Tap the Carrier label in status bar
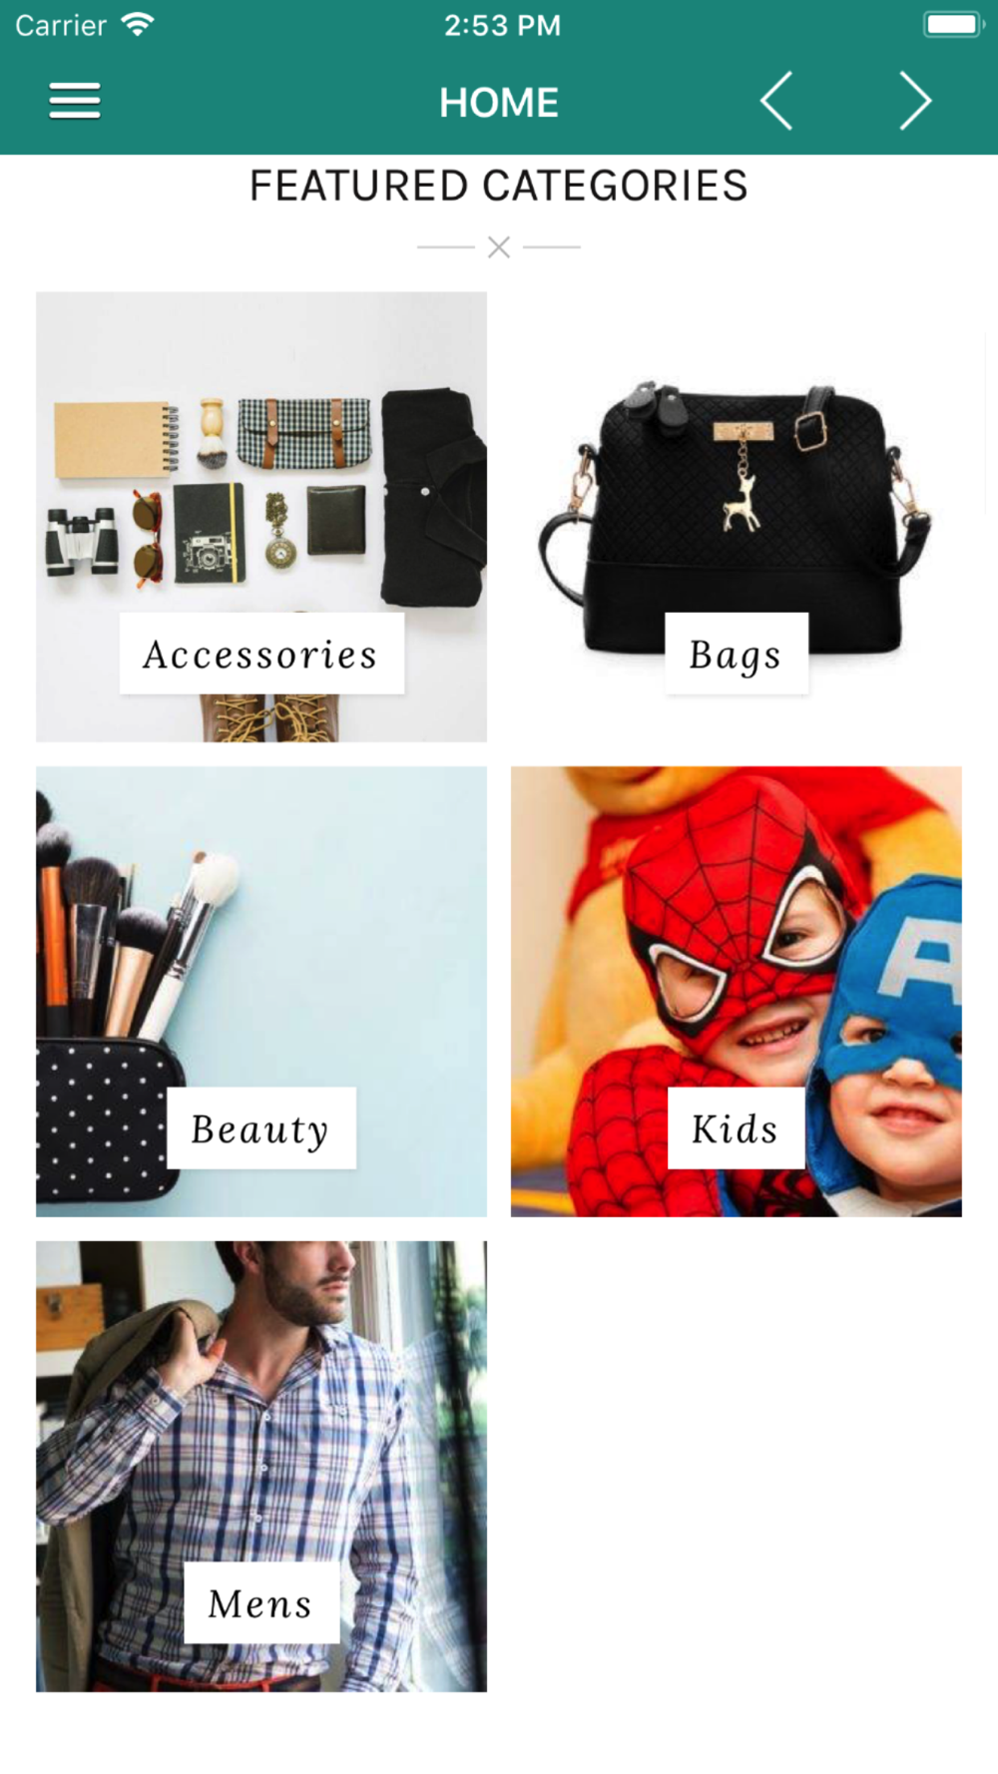This screenshot has height=1774, width=998. [x=61, y=25]
